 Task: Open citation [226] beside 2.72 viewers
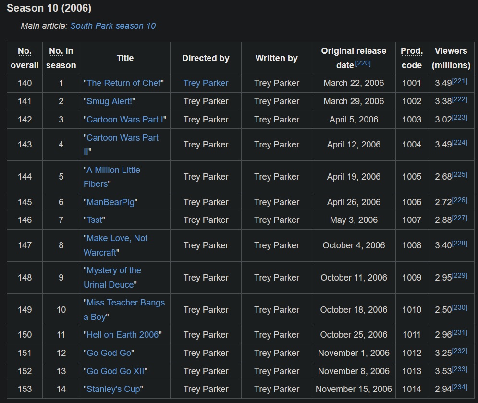[460, 200]
